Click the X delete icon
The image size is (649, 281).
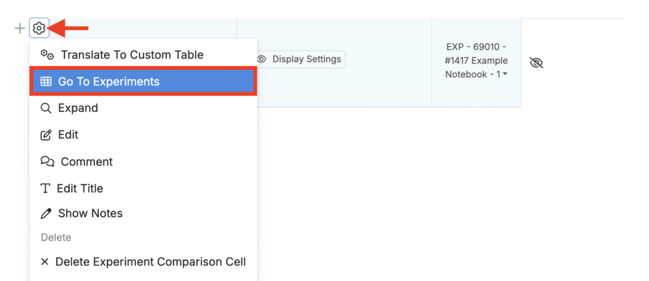44,262
